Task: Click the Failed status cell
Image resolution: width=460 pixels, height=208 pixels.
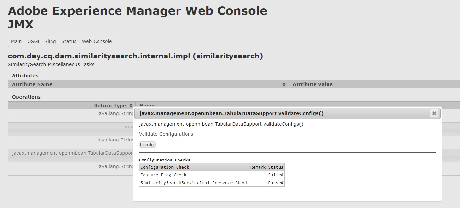Action: [x=276, y=175]
